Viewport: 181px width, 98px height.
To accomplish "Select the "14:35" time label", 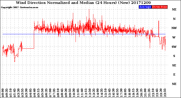I will (102, 93).
